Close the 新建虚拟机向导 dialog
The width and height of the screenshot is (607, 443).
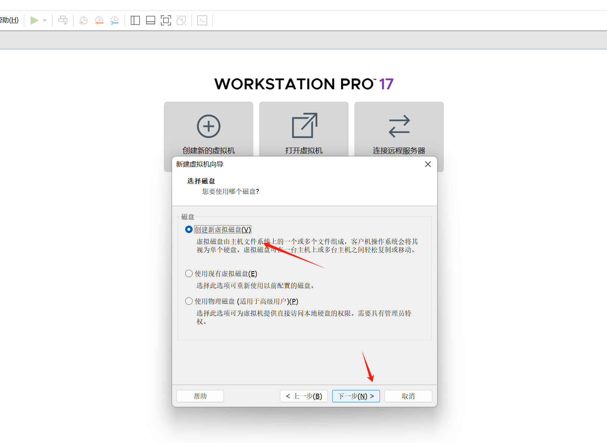tap(428, 164)
